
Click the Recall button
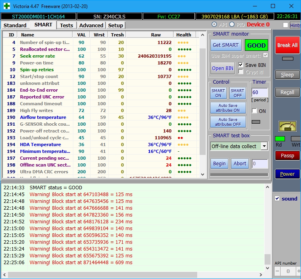(287, 92)
